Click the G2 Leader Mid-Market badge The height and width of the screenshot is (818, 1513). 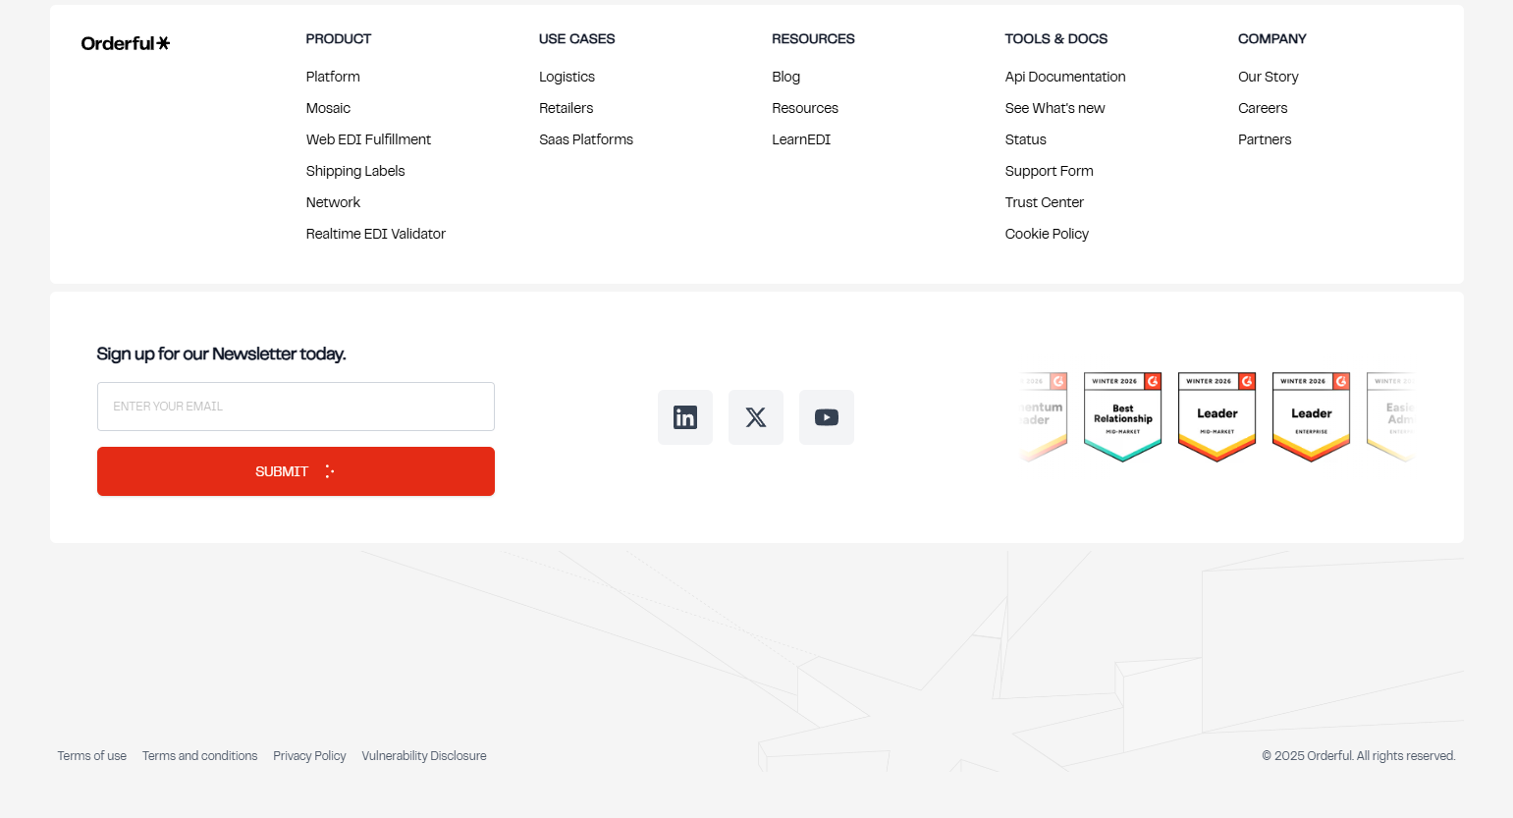click(1216, 416)
